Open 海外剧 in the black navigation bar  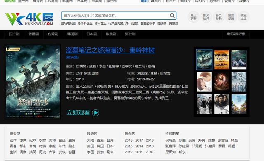pos(130,34)
